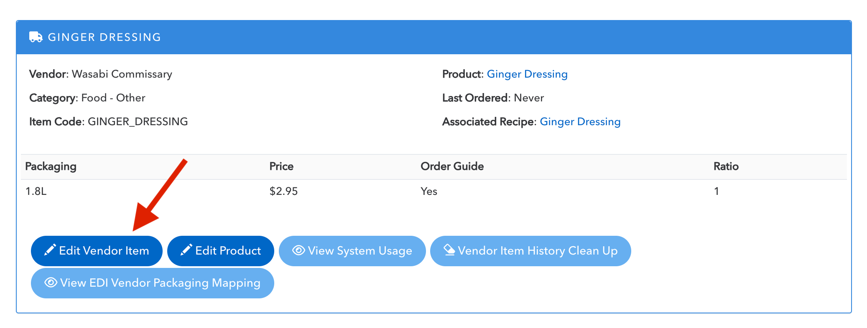
Task: Click the Order Guide column header
Action: (x=452, y=166)
